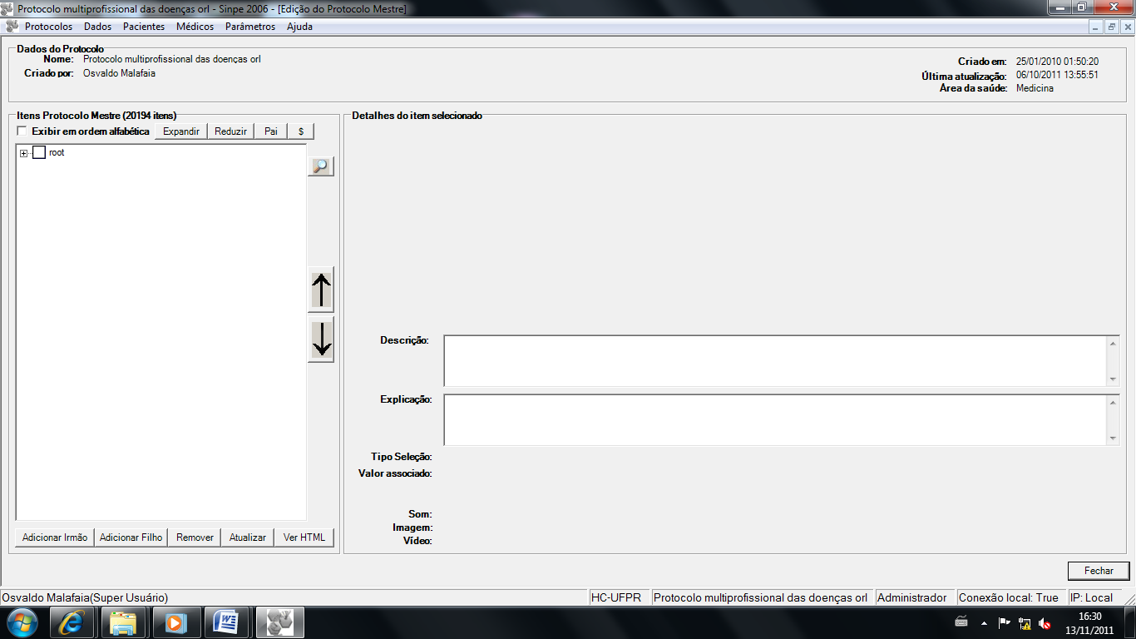Open the Médicos menu
The width and height of the screenshot is (1136, 639).
[x=195, y=27]
